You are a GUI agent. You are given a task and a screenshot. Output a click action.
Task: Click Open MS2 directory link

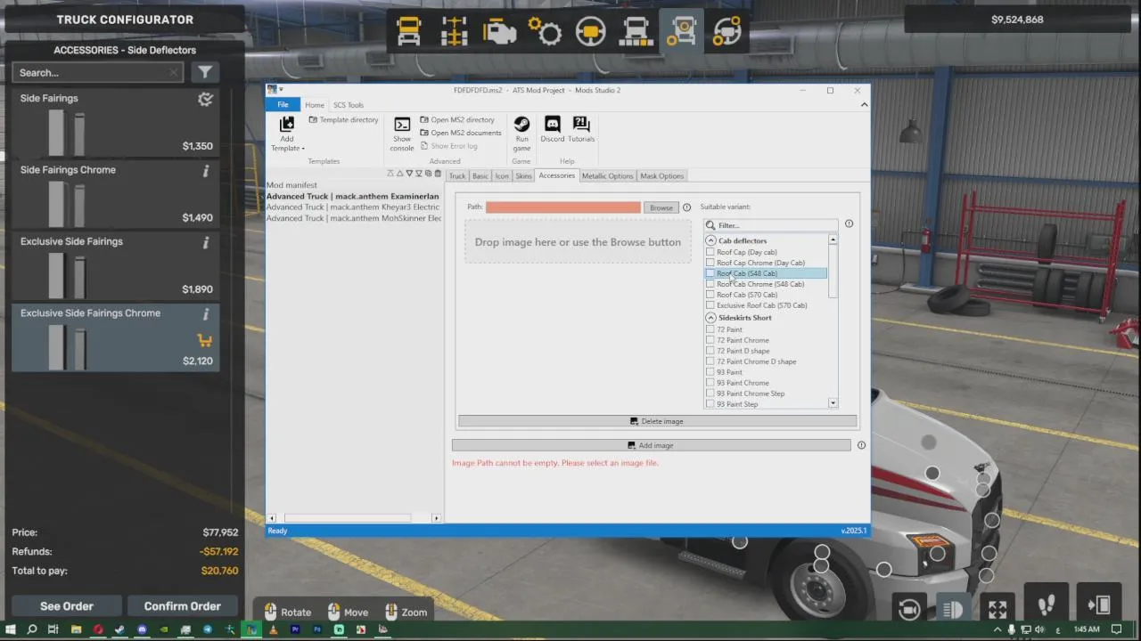tap(456, 119)
